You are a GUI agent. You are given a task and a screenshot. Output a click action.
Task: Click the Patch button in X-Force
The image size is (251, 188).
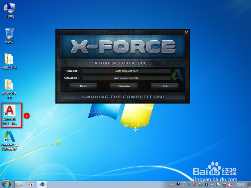(83, 86)
